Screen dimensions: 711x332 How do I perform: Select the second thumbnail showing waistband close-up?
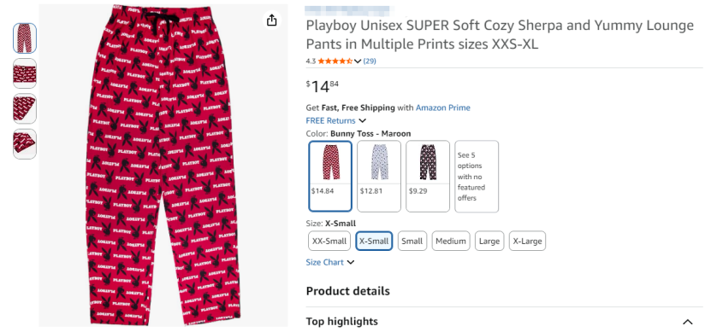coord(25,73)
